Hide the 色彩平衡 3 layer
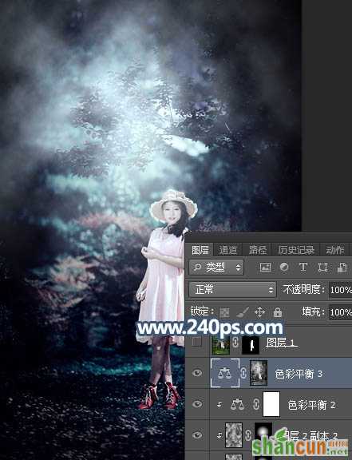The image size is (352, 460). 198,373
